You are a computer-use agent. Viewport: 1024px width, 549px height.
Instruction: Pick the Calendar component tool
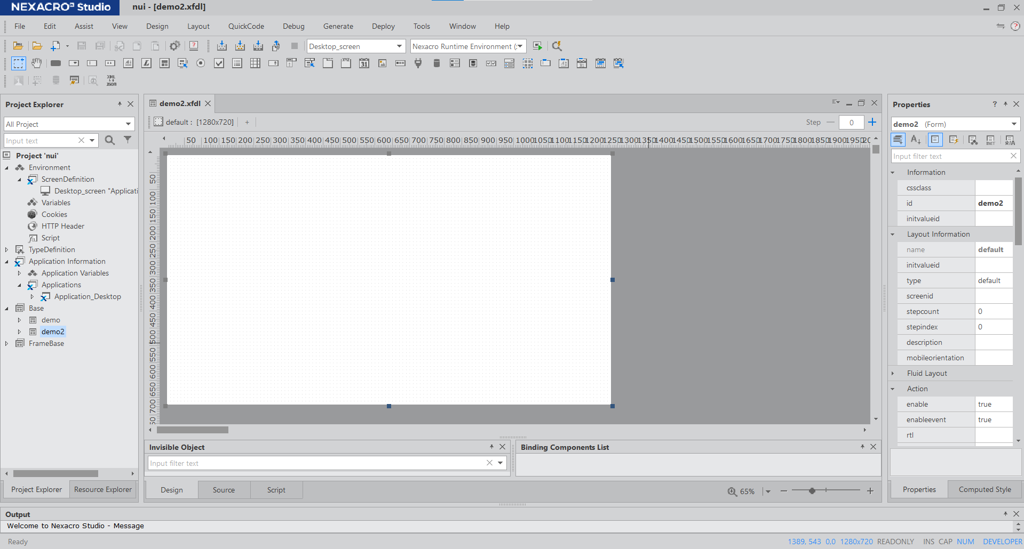click(x=364, y=63)
